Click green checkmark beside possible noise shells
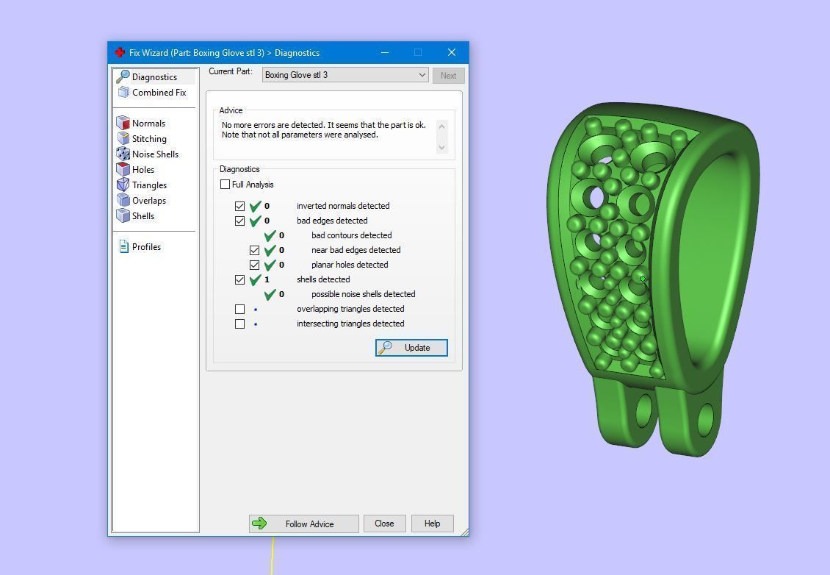The width and height of the screenshot is (830, 575). pyautogui.click(x=270, y=294)
